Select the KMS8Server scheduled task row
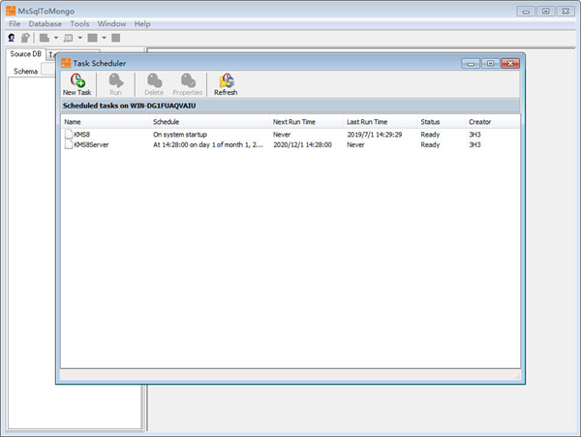Viewport: 581px width, 437px height. (x=93, y=144)
